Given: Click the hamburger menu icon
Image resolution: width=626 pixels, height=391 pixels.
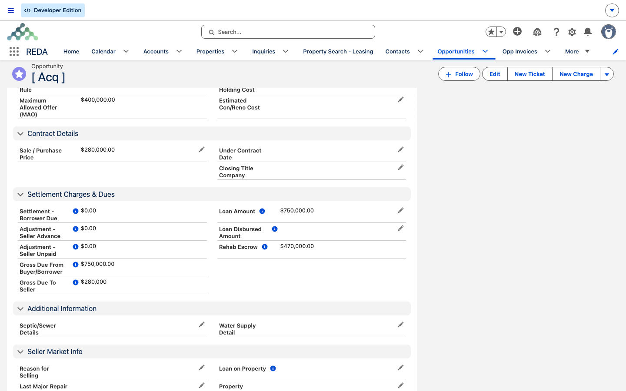Looking at the screenshot, I should [11, 10].
